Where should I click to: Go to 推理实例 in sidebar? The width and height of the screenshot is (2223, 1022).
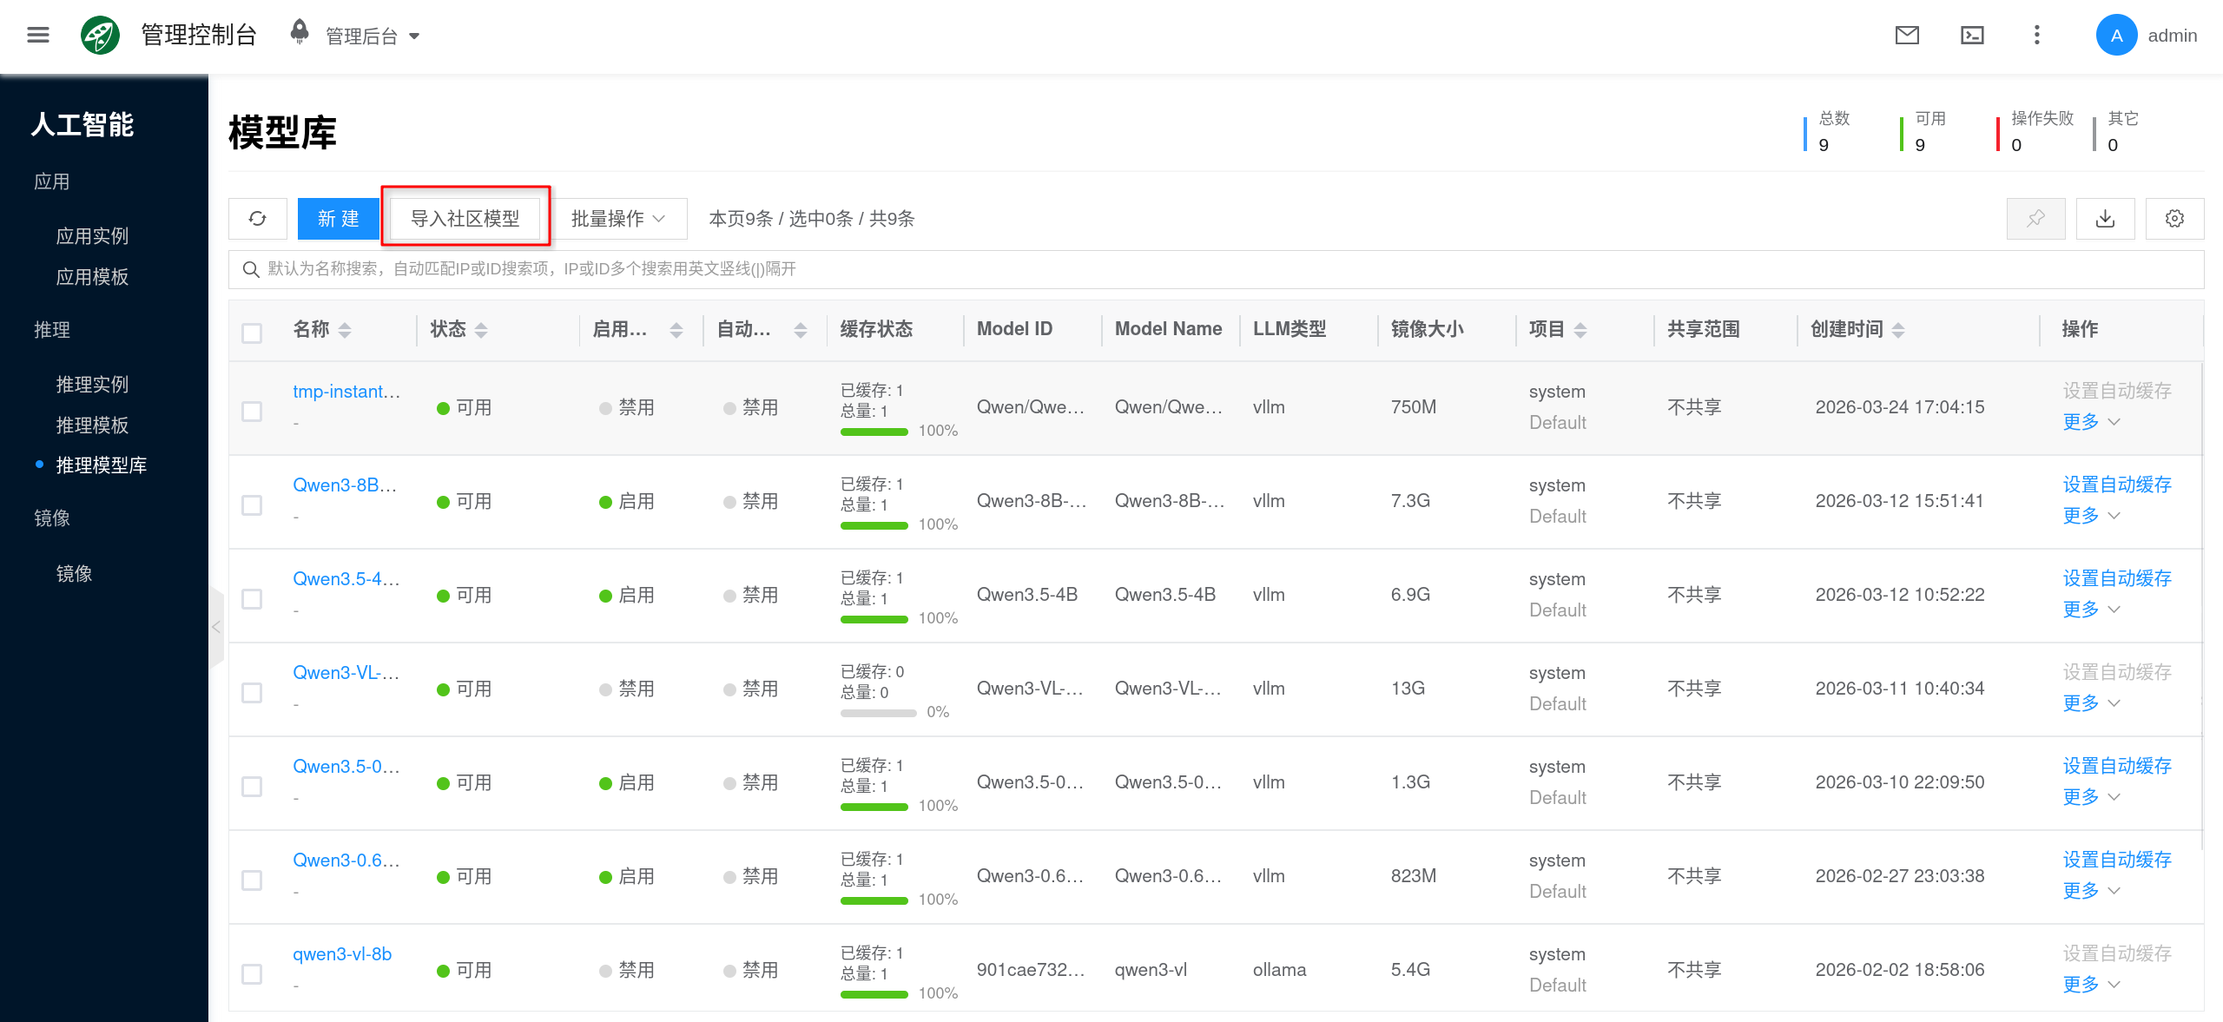point(92,384)
